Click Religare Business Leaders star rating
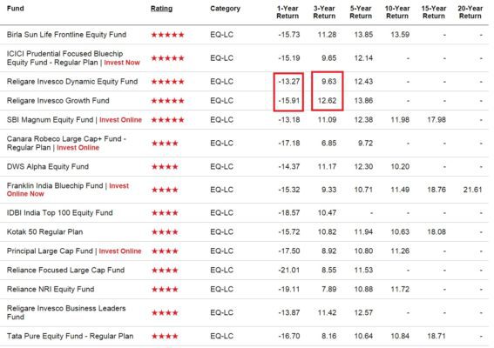Screen dimensions: 494x348 [x=165, y=312]
